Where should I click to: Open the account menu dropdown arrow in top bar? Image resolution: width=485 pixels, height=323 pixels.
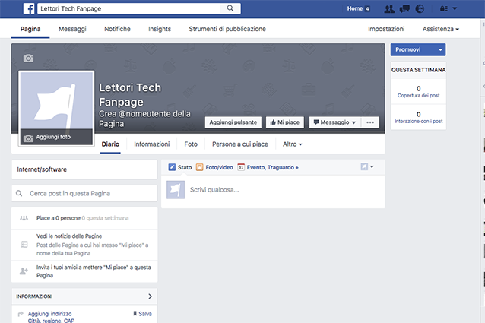coord(455,8)
